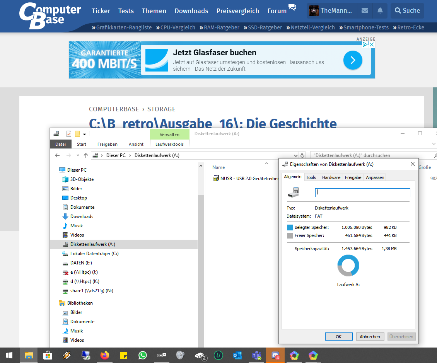Open WhatsApp from taskbar

(143, 356)
